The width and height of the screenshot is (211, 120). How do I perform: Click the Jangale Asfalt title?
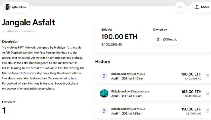tap(29, 22)
